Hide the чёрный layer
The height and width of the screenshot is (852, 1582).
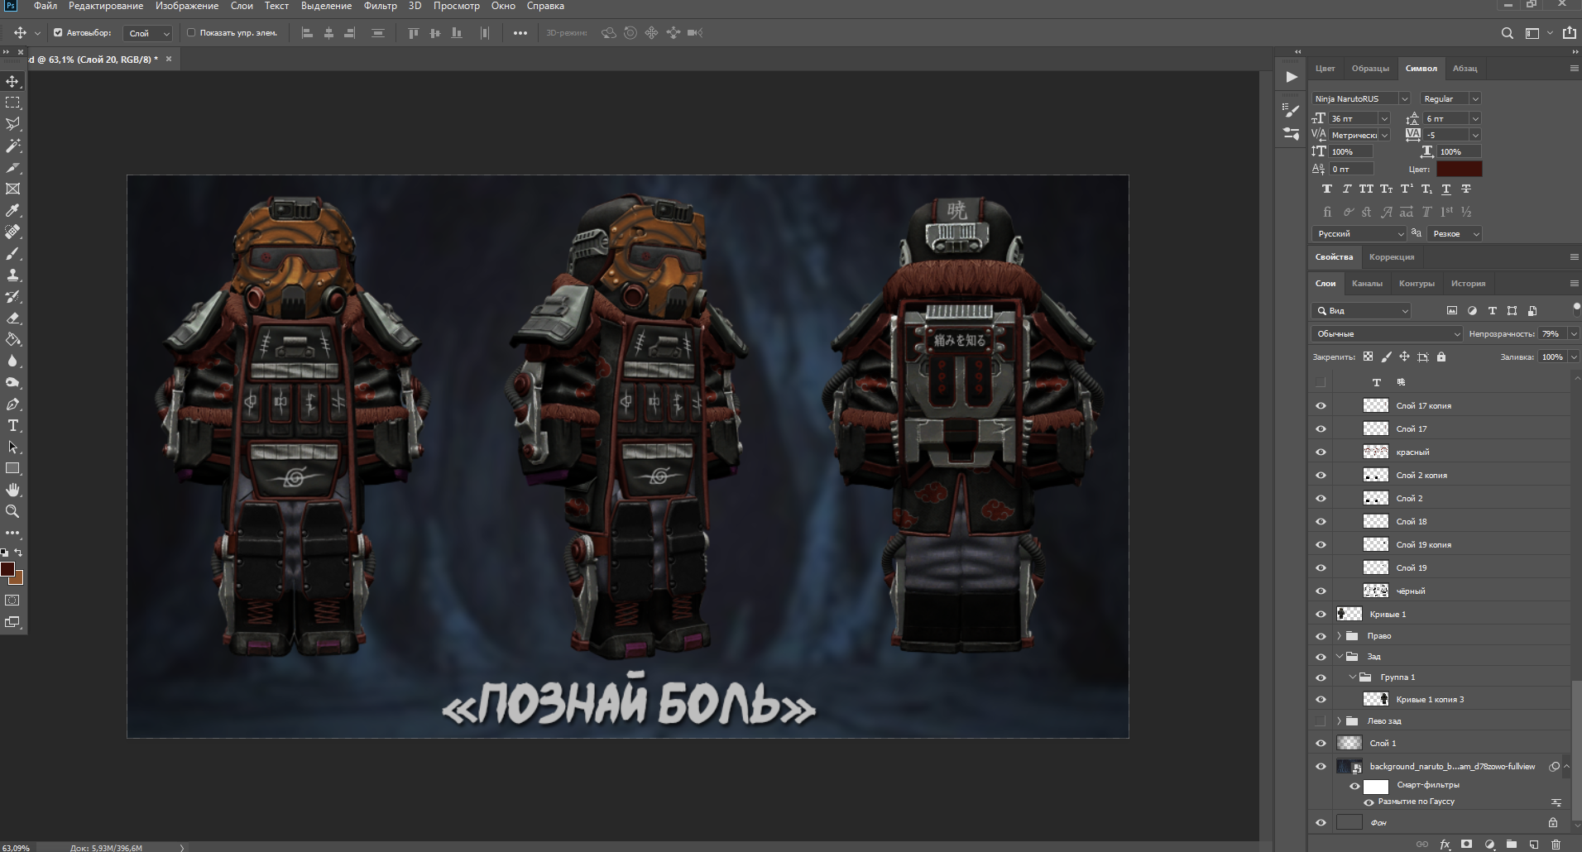(x=1321, y=591)
